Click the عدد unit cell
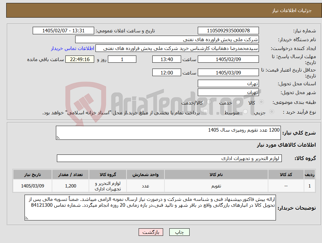322x243 pixels. tap(145, 186)
